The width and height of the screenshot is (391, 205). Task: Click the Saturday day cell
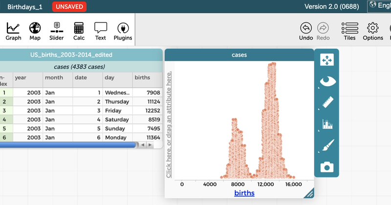(117, 119)
